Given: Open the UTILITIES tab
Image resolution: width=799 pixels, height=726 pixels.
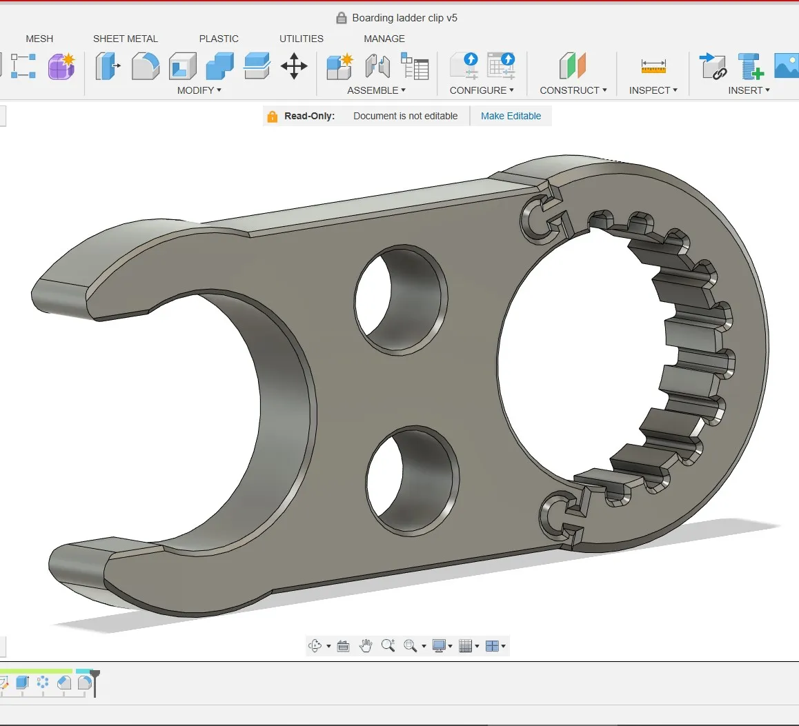Looking at the screenshot, I should [x=301, y=39].
